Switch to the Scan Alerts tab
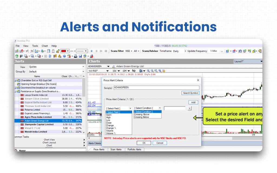The height and width of the screenshot is (173, 277). click(116, 149)
